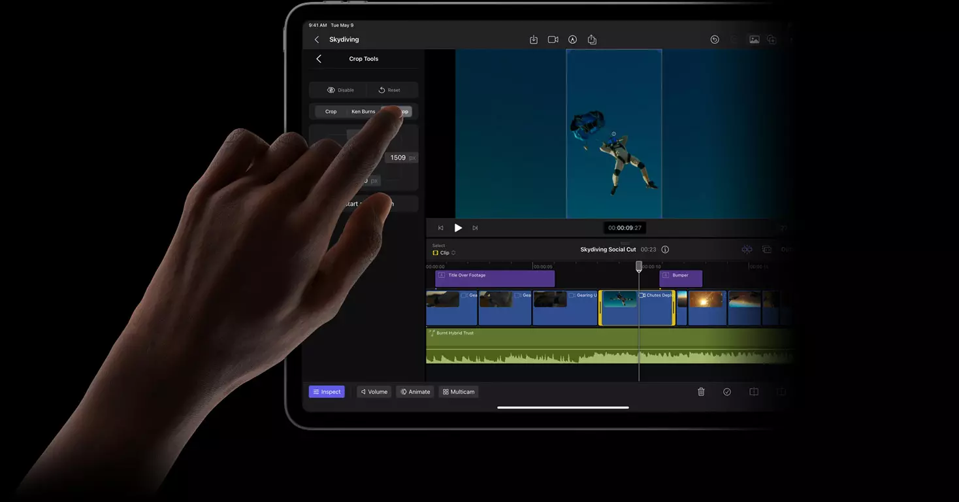Image resolution: width=959 pixels, height=502 pixels.
Task: Select the clip with the sun flare thumbnail
Action: (x=707, y=308)
